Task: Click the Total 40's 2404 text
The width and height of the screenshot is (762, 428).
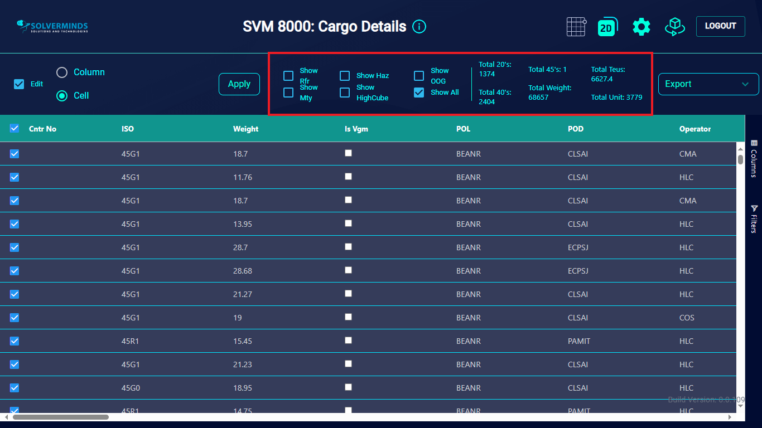Action: [x=495, y=96]
